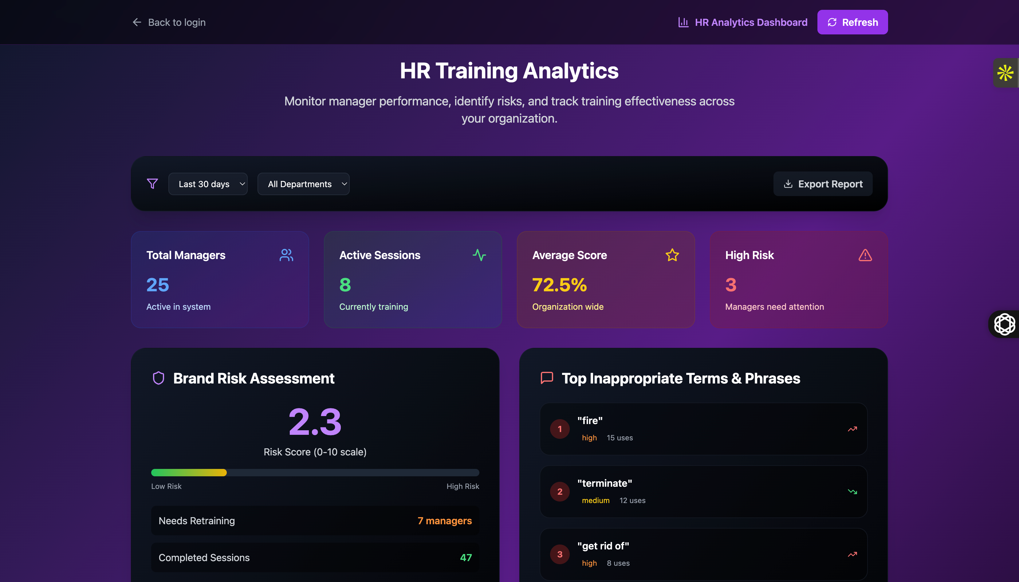Click the Active Sessions pulse icon
The image size is (1019, 582).
(479, 255)
